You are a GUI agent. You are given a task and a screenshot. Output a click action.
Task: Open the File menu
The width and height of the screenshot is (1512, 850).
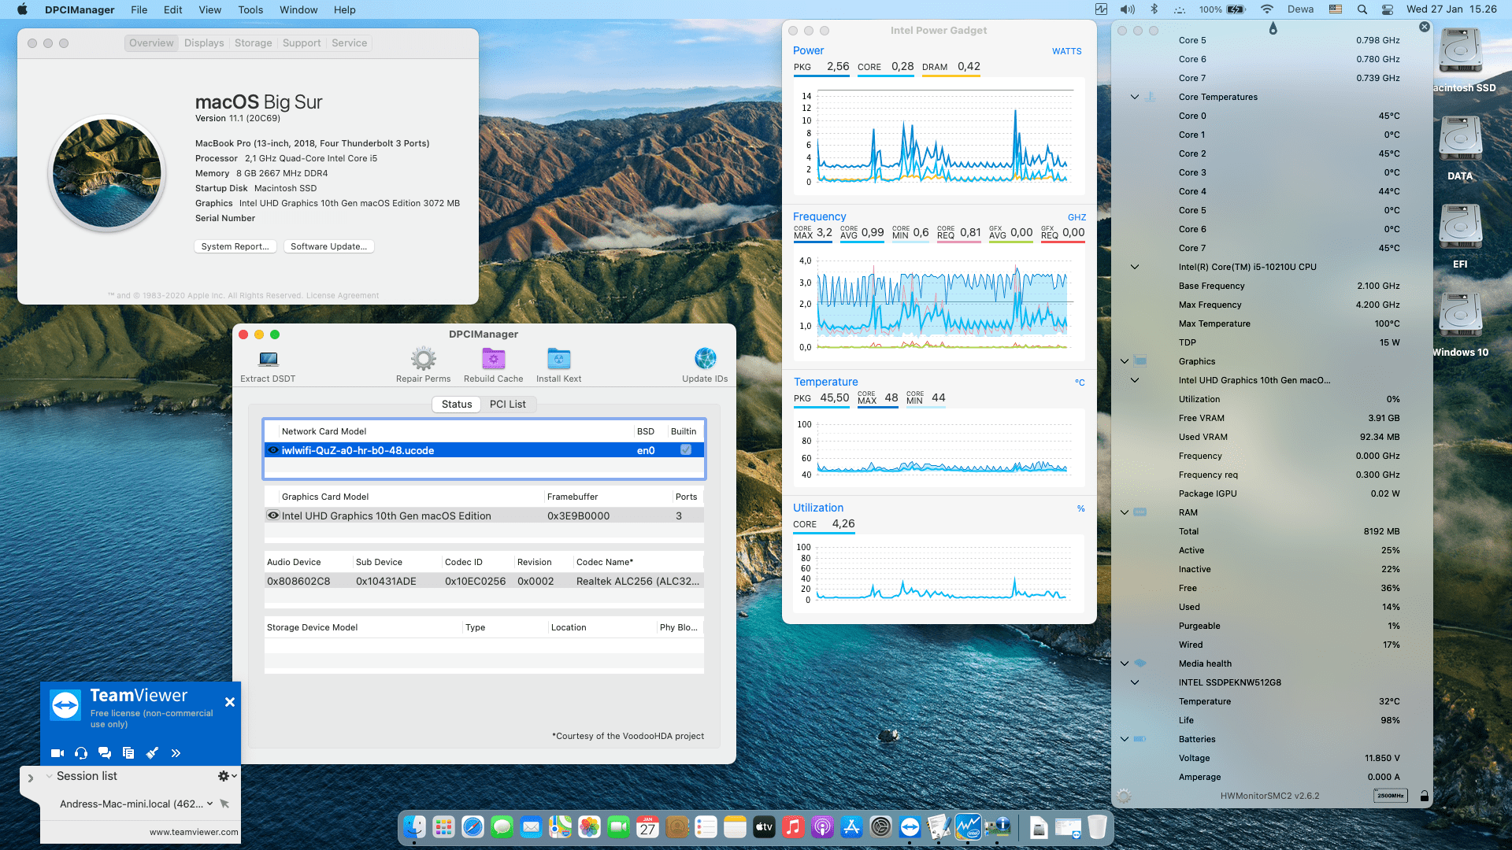pyautogui.click(x=139, y=9)
